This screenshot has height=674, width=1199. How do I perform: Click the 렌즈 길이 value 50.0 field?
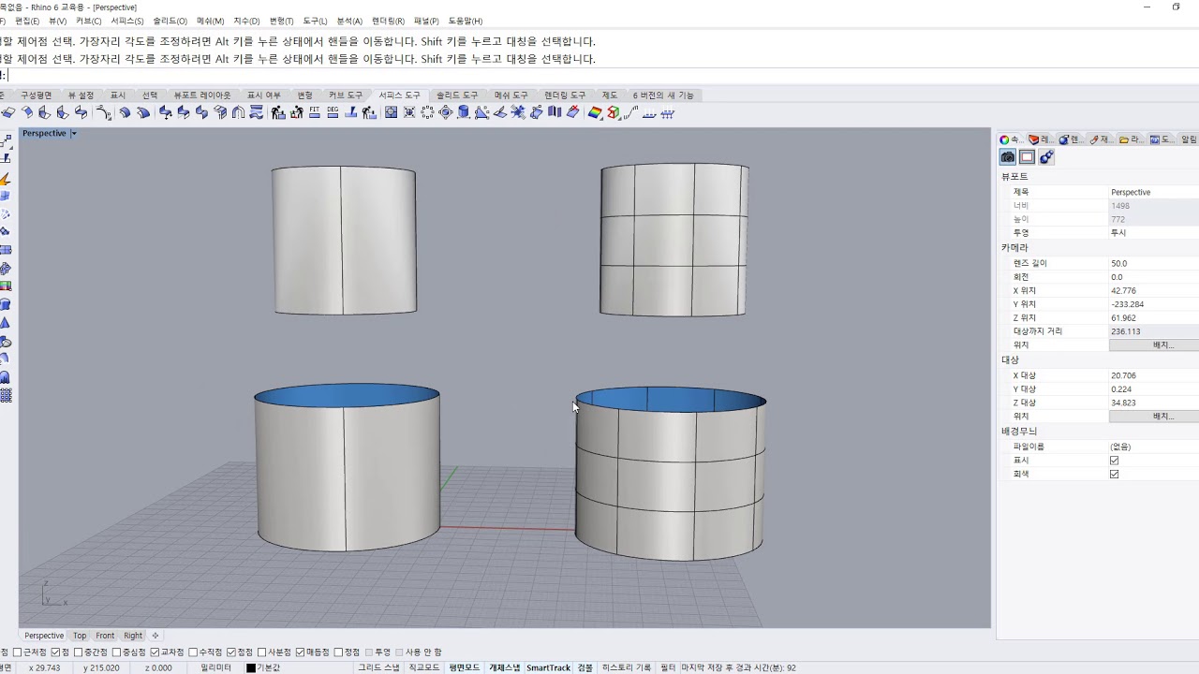(1153, 264)
